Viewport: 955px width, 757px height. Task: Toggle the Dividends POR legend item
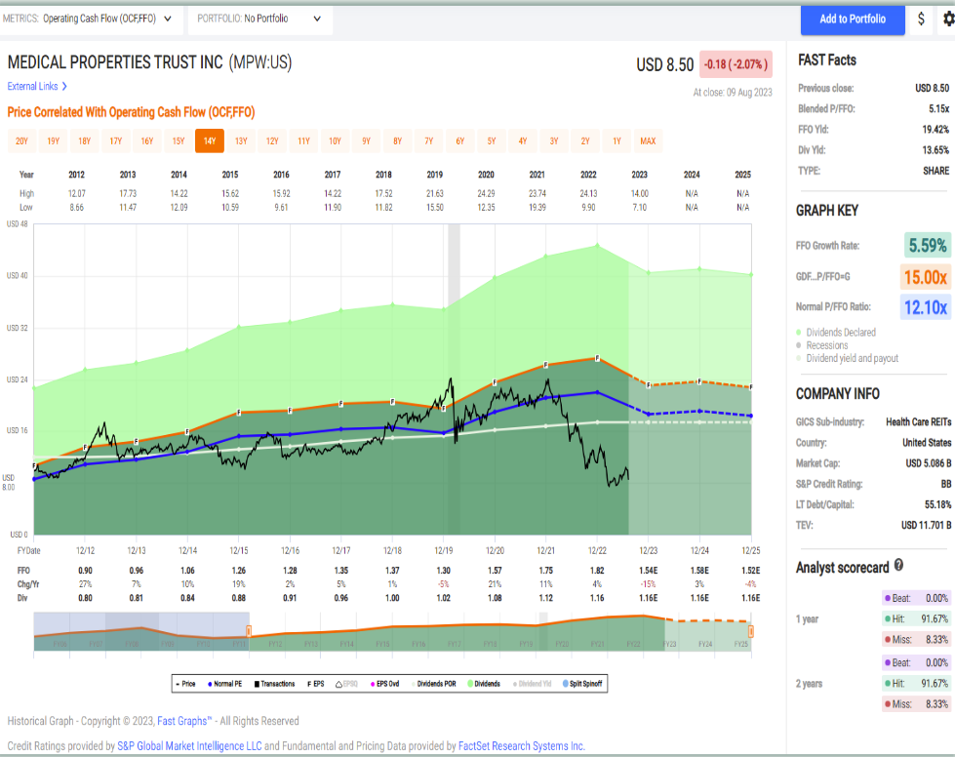point(434,684)
